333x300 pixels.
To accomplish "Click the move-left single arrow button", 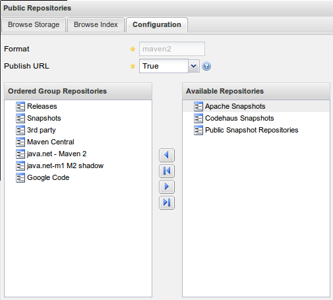I will (167, 155).
